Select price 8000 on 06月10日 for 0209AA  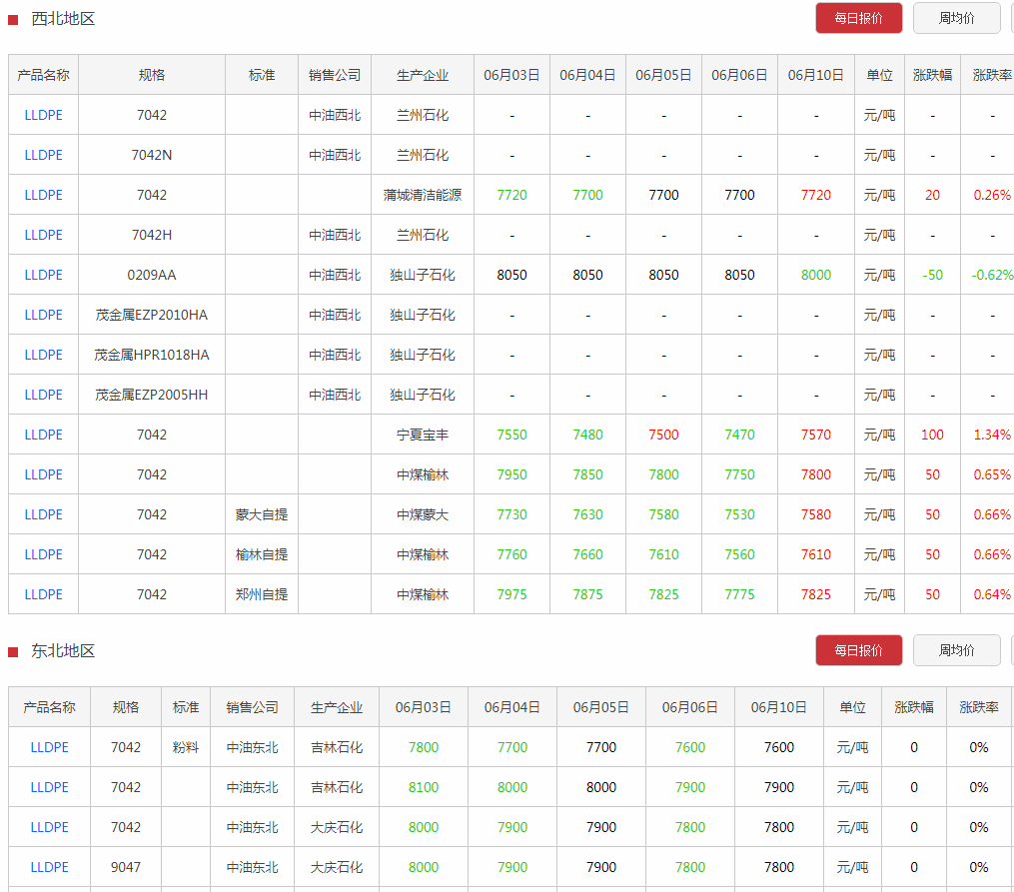click(815, 276)
